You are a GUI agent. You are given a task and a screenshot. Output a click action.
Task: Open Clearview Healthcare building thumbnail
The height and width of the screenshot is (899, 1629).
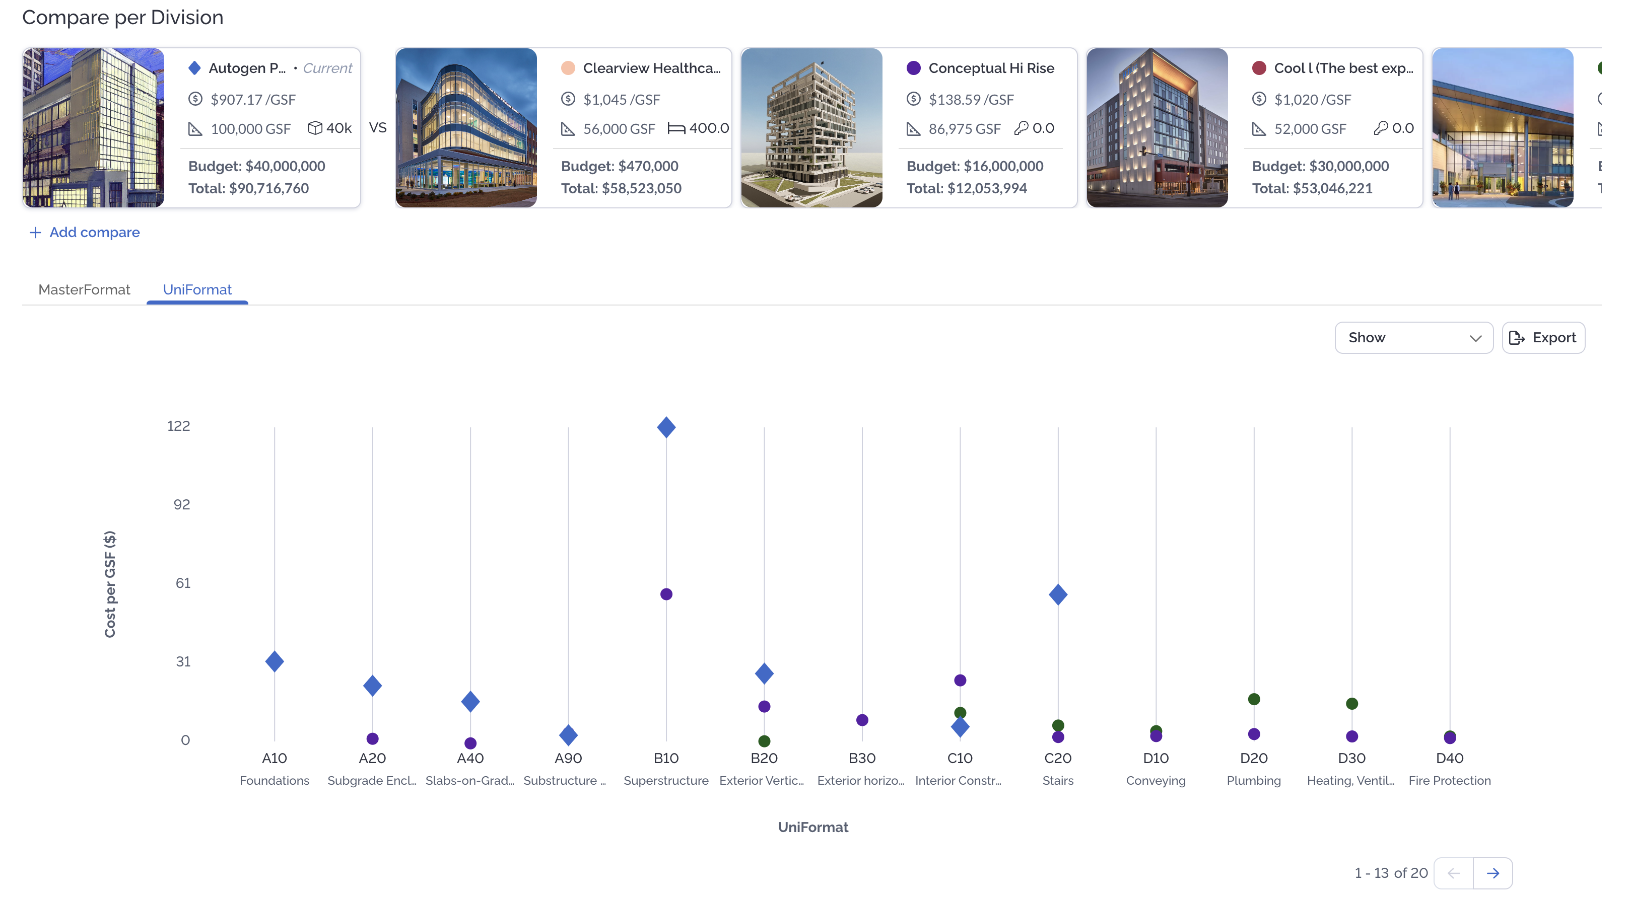pyautogui.click(x=465, y=128)
